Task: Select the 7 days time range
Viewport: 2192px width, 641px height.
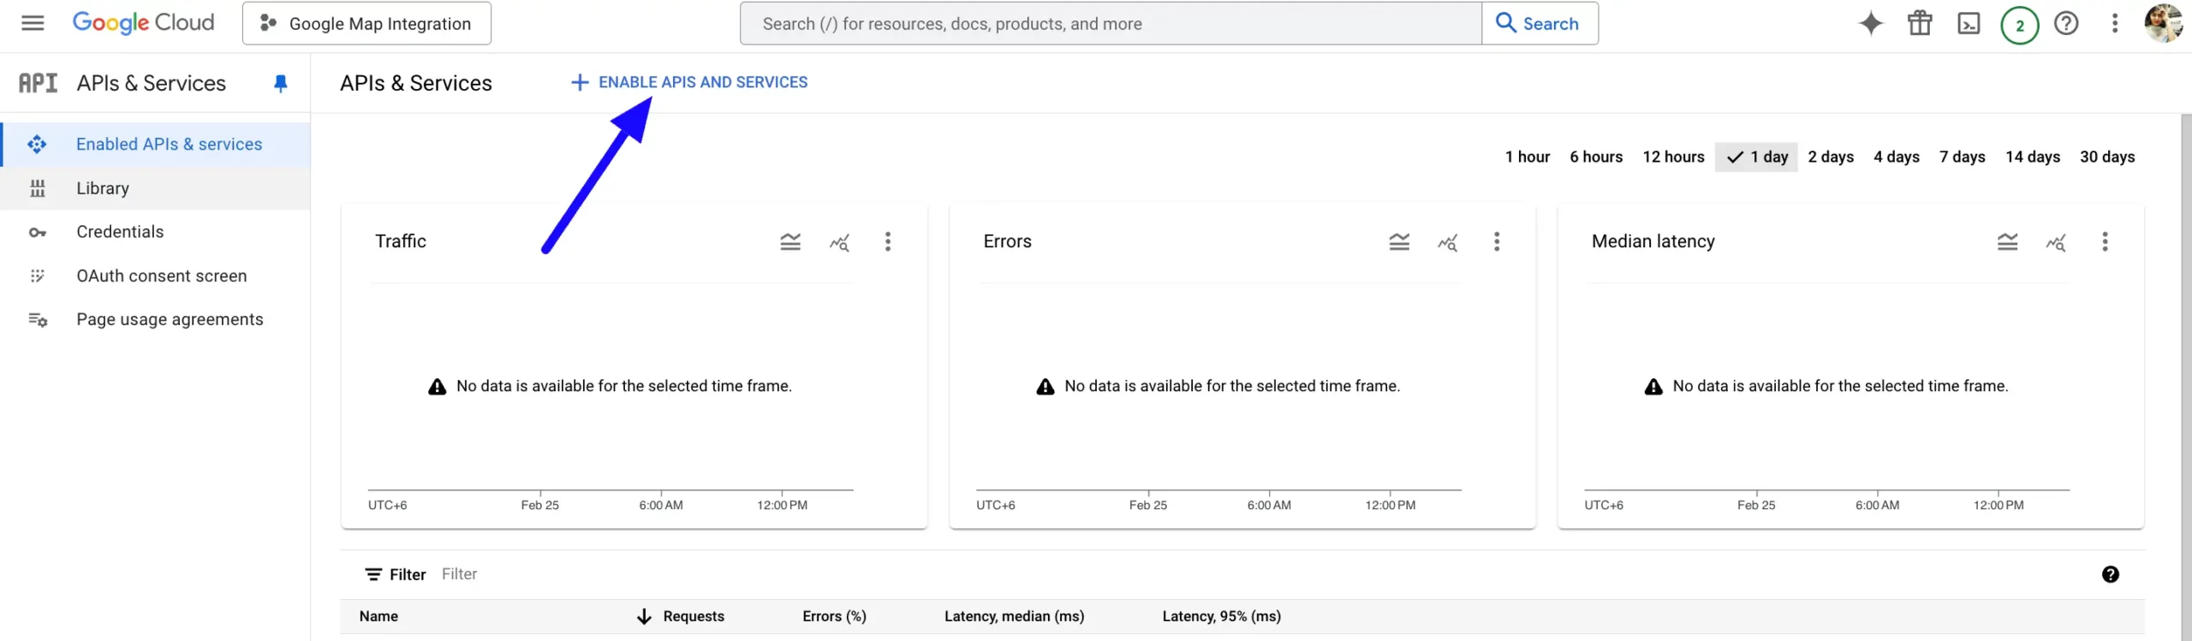Action: click(x=1963, y=157)
